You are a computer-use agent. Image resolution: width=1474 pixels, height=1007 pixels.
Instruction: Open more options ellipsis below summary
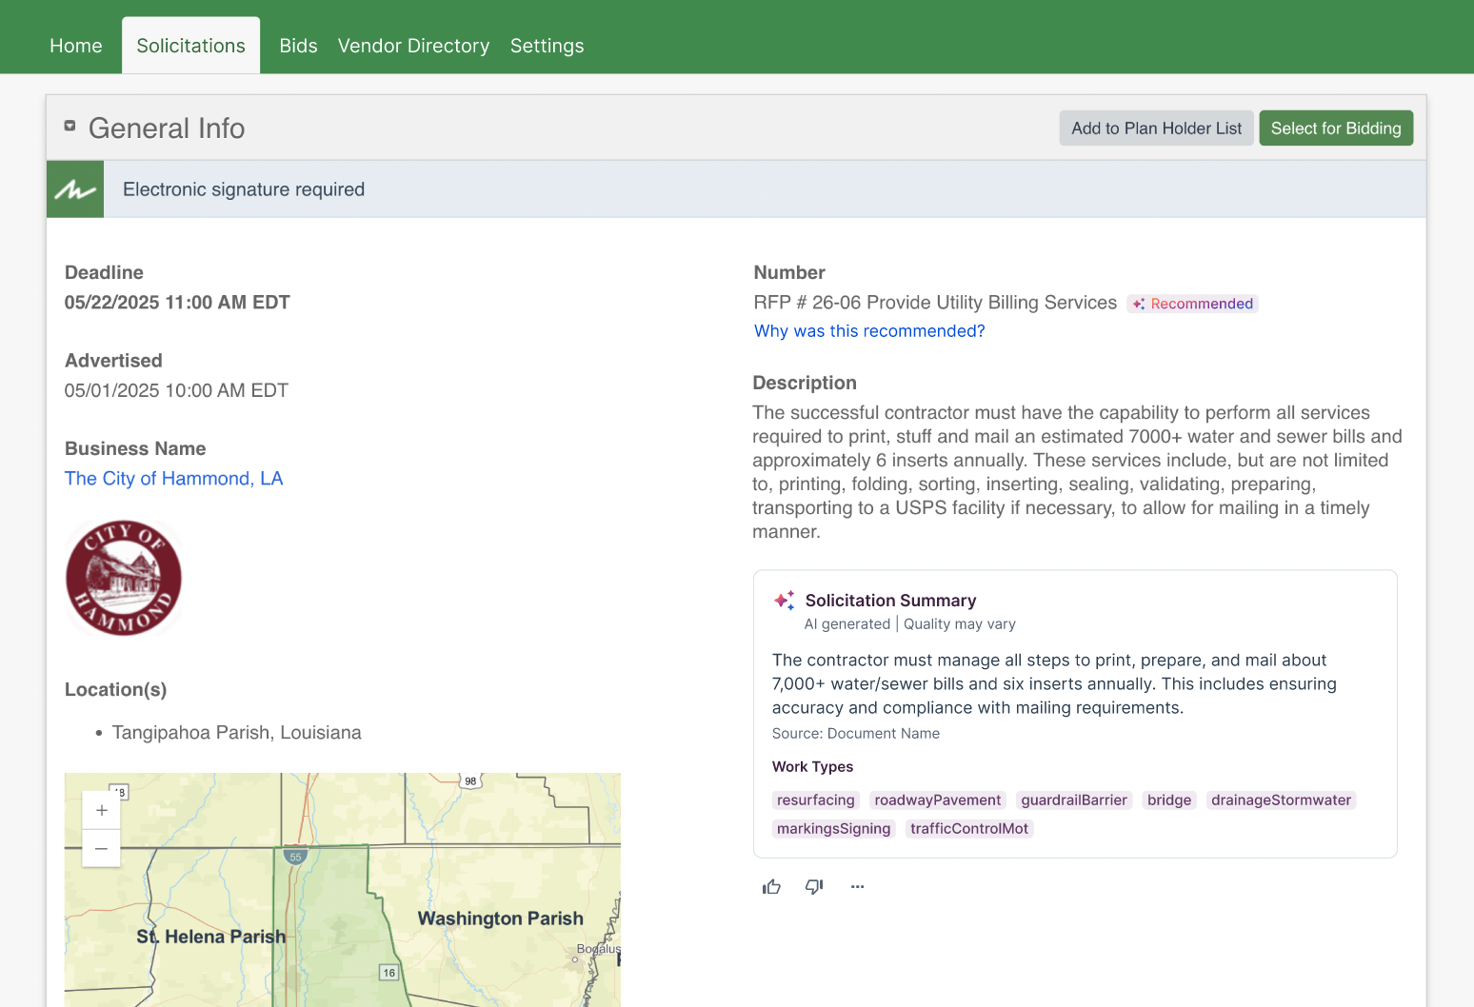pos(858,887)
